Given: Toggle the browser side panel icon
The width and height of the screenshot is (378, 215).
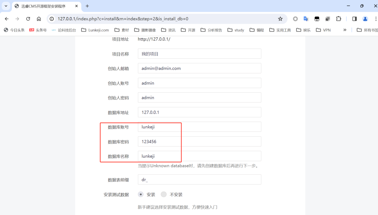Looking at the screenshot, I should pyautogui.click(x=354, y=19).
